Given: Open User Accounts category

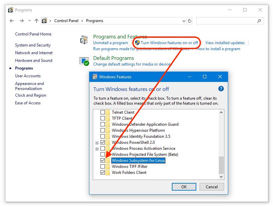Looking at the screenshot, I should [28, 76].
